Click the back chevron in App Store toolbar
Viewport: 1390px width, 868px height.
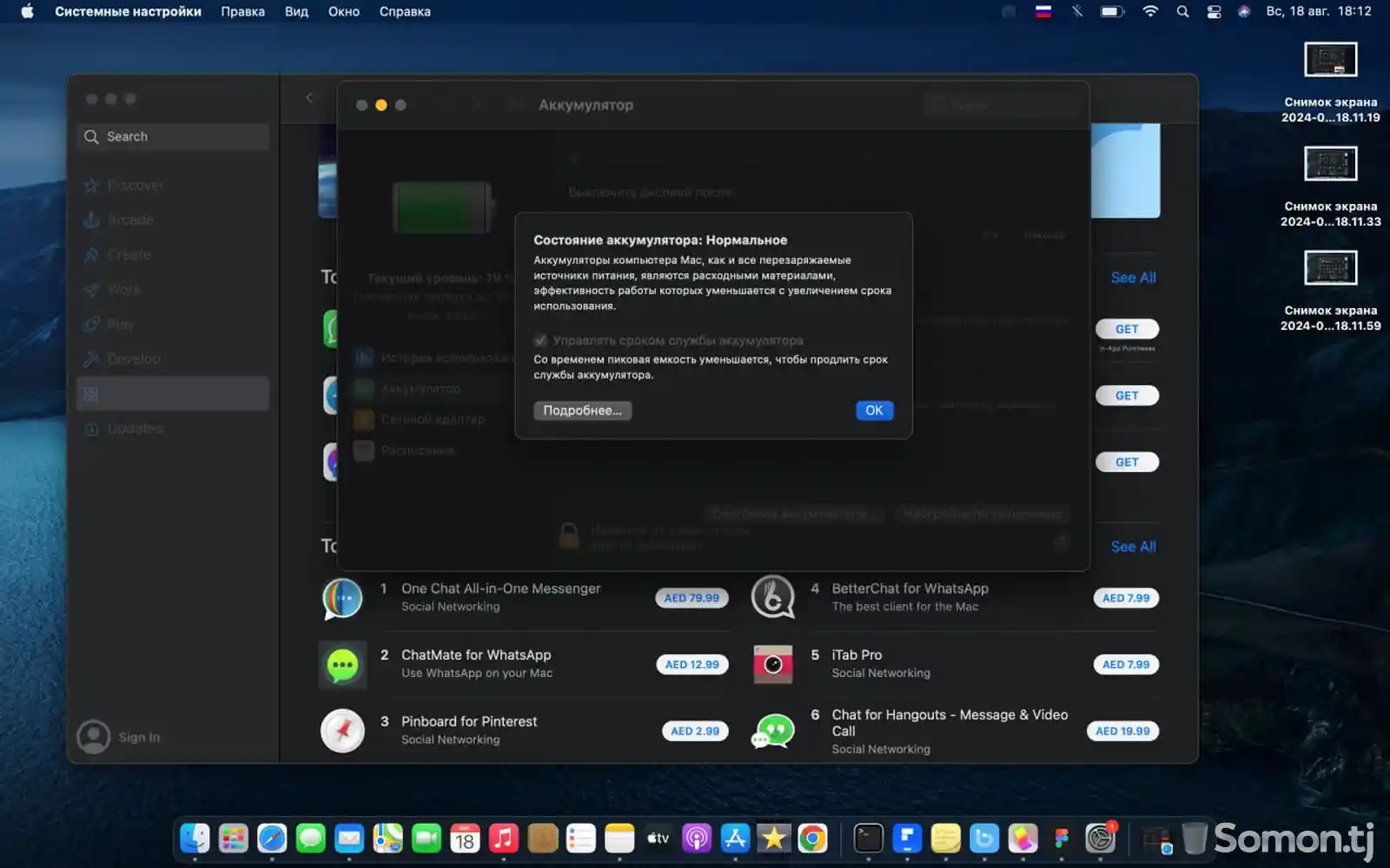tap(309, 98)
